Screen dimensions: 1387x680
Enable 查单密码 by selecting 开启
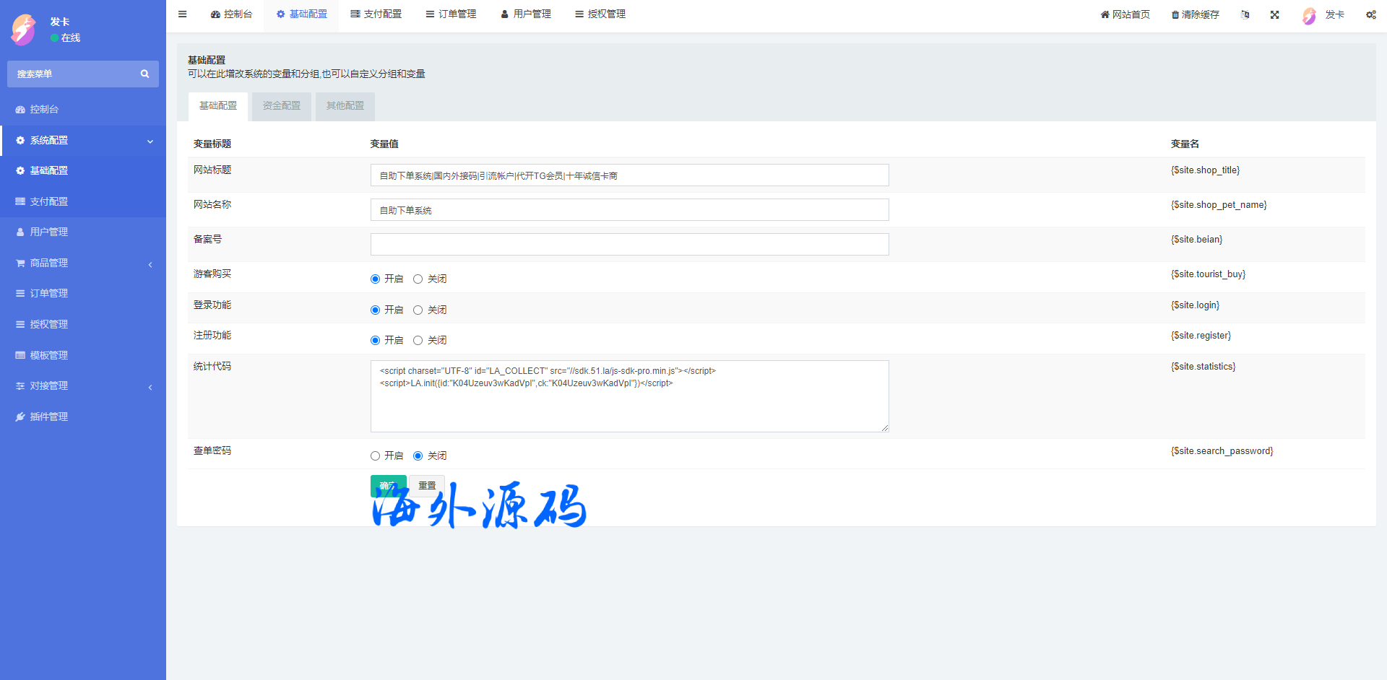point(375,456)
